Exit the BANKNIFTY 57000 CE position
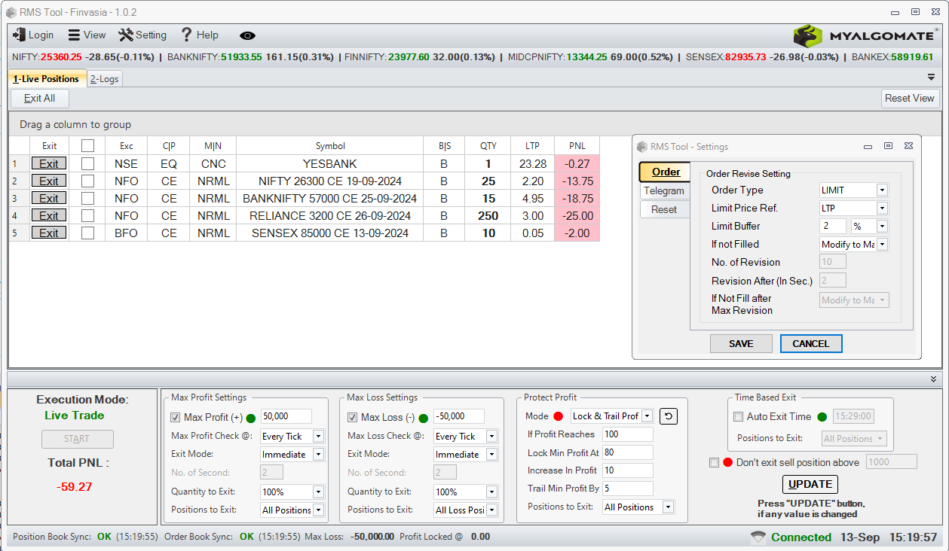 point(49,199)
